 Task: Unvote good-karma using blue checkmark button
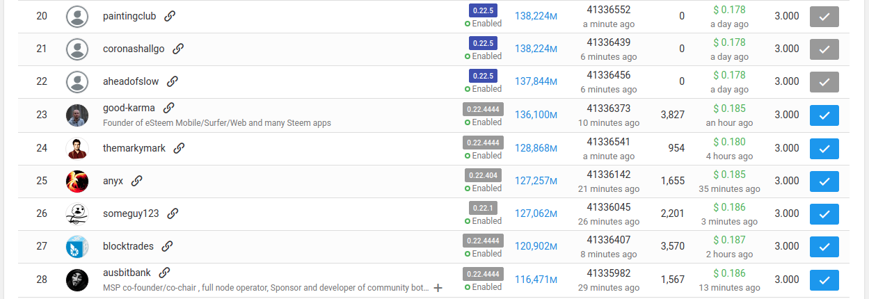824,115
